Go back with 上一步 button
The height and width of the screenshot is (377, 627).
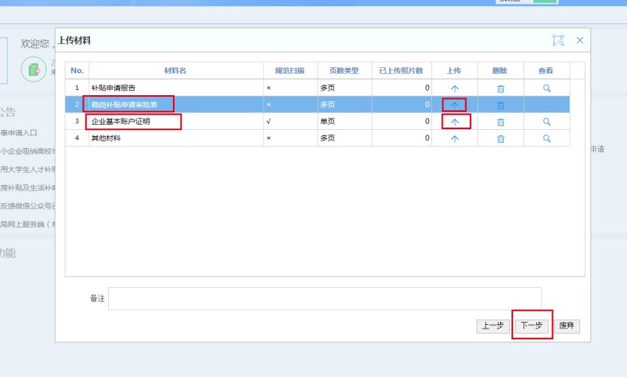pos(493,326)
